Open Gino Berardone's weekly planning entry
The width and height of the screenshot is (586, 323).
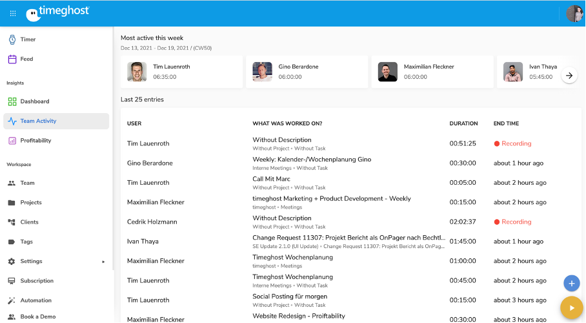coord(312,160)
